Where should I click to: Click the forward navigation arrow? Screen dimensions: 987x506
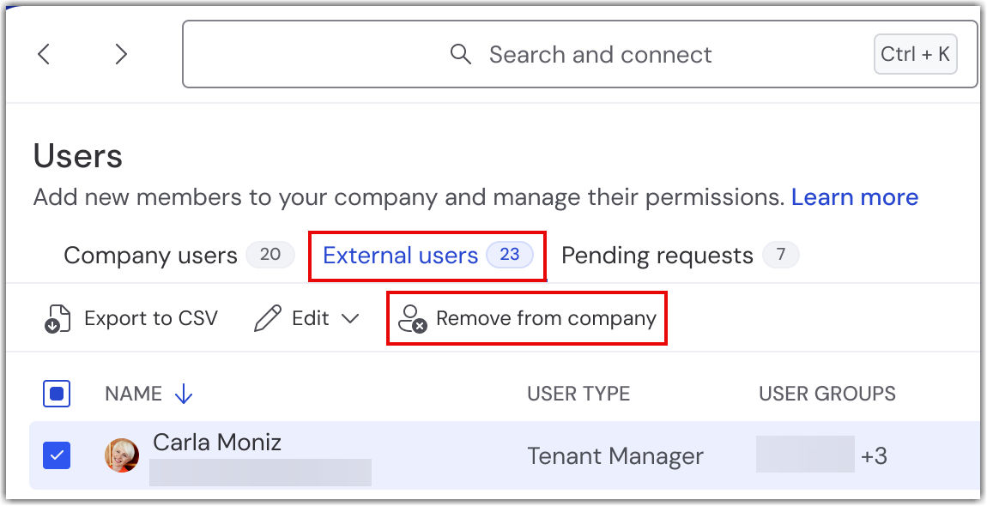coord(121,55)
